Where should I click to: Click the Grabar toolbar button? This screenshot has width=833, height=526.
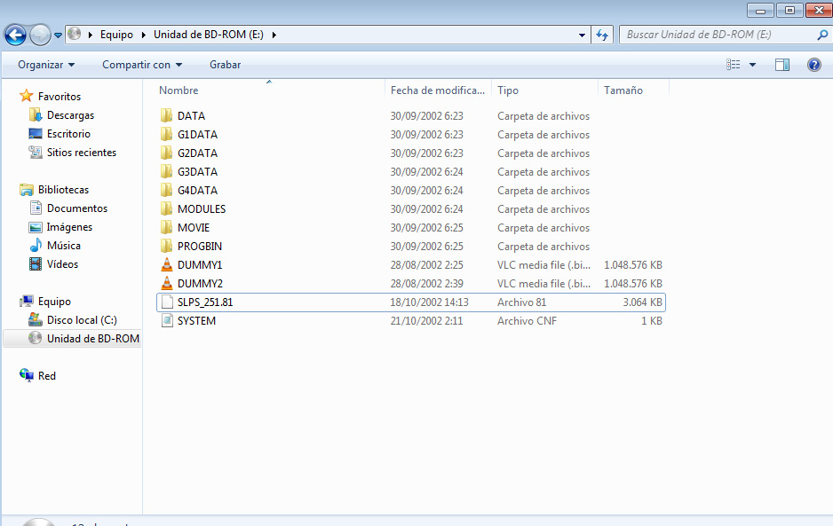point(226,65)
